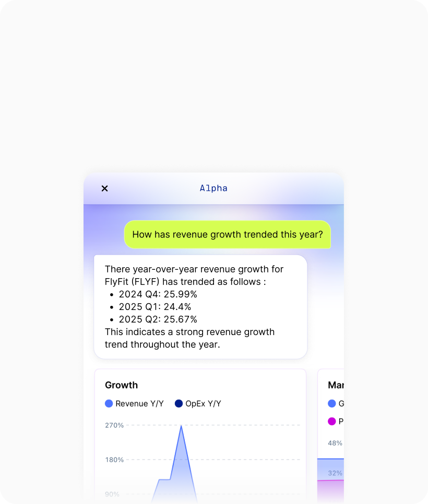Screen dimensions: 428x504
Task: Click the OpEx Y/Y legend label
Action: [x=203, y=404]
